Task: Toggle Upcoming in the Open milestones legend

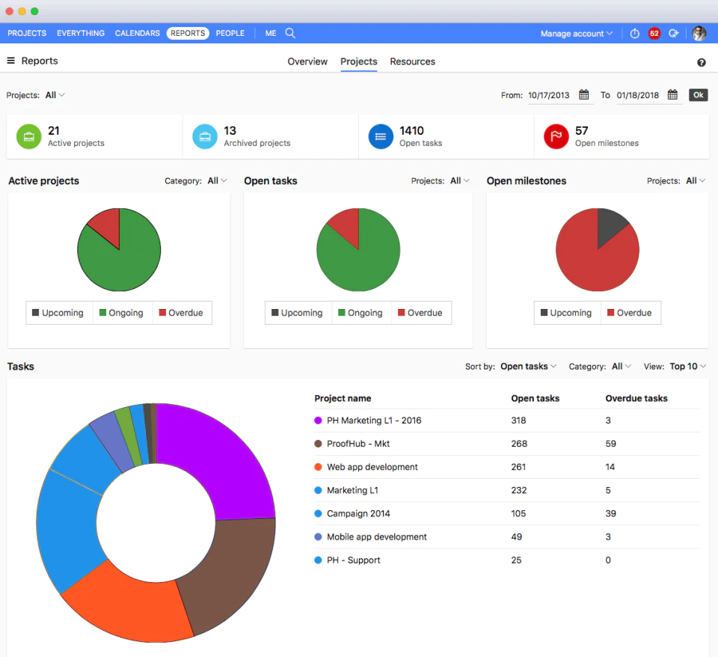Action: [x=567, y=313]
